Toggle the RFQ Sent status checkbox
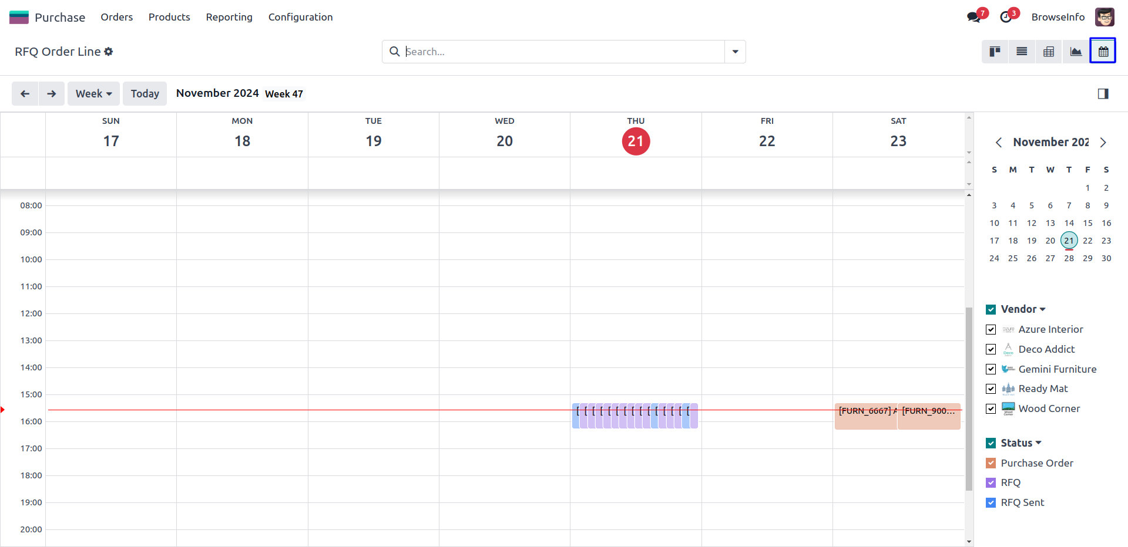 point(991,503)
